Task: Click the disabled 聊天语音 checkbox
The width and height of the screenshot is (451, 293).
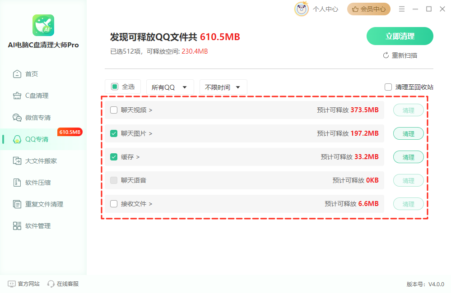Action: click(x=114, y=180)
